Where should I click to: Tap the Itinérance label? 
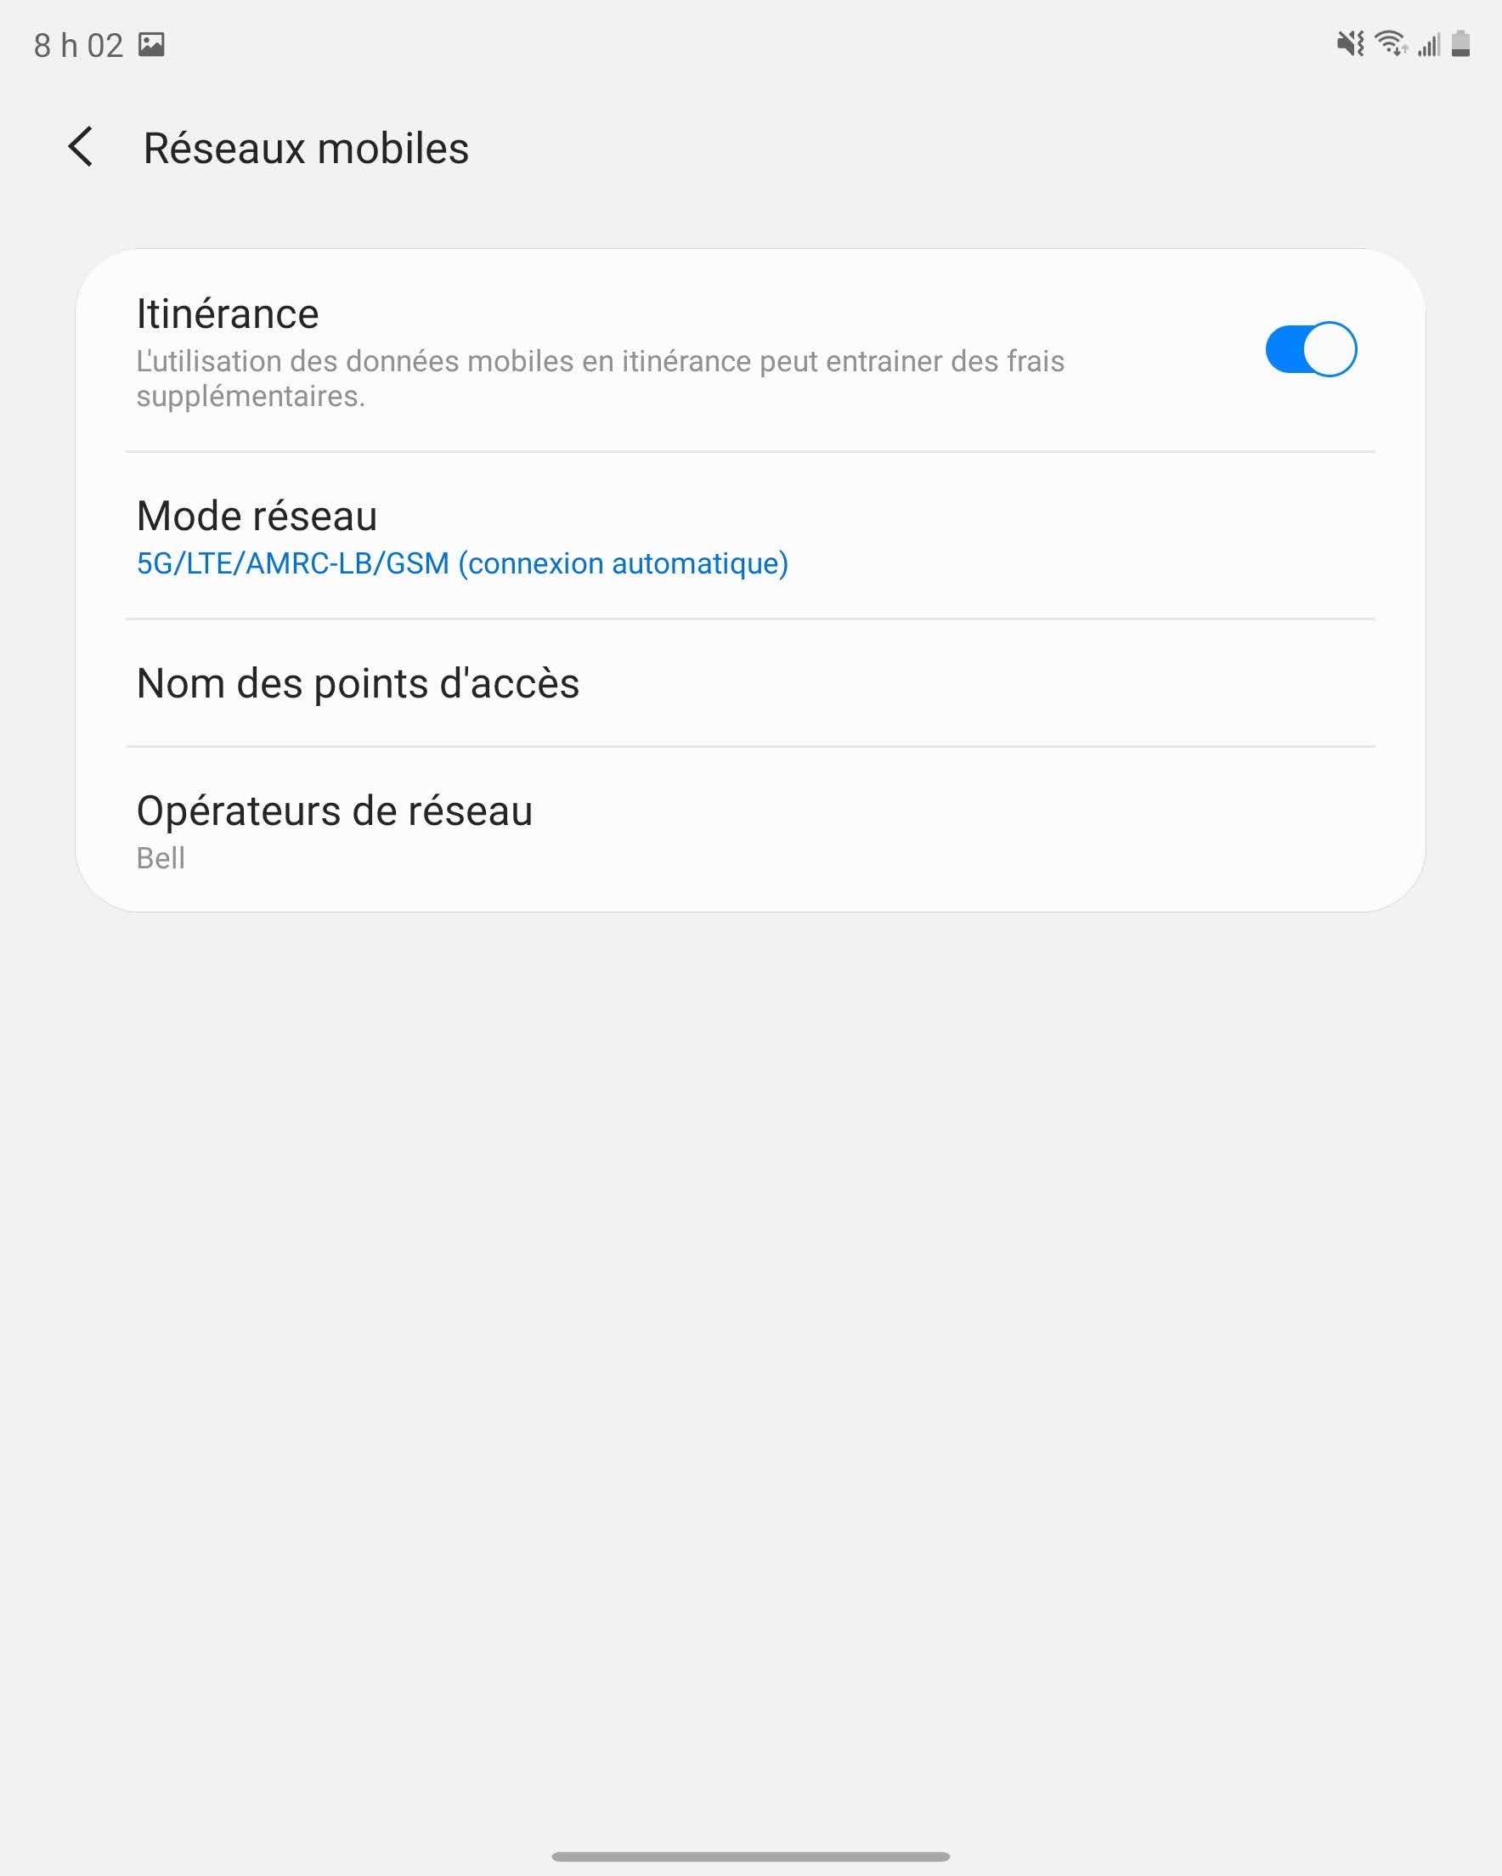tap(228, 314)
